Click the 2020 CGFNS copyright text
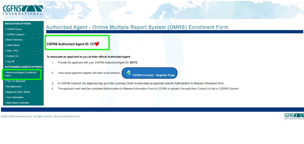Image resolution: width=304 pixels, height=144 pixels. tap(26, 116)
